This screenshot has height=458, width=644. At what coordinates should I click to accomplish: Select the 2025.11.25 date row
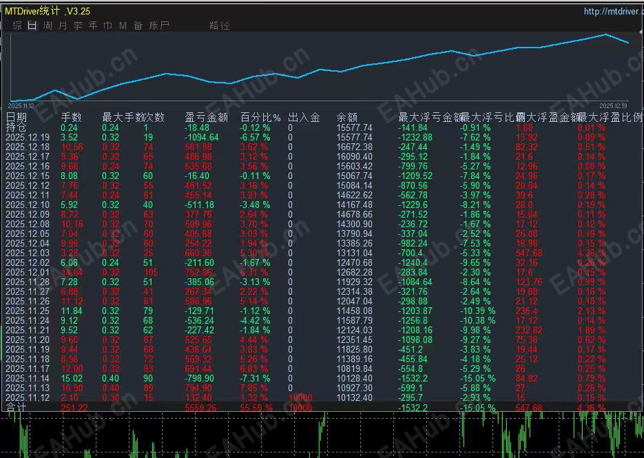(28, 311)
